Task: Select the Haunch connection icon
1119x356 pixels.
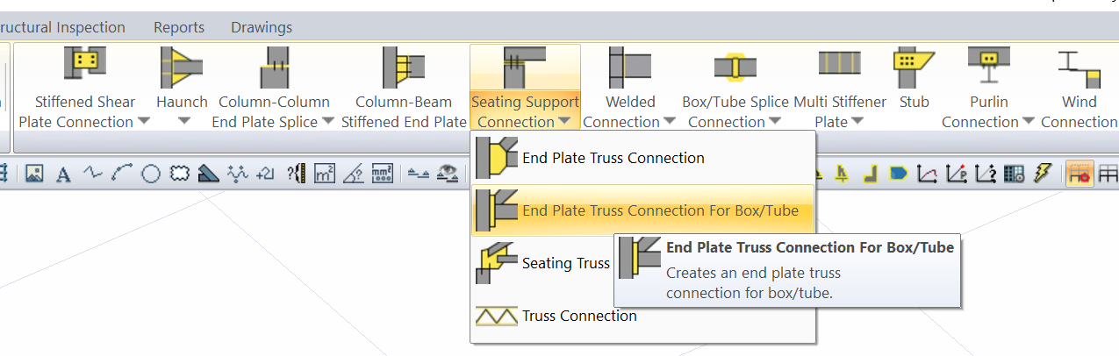Action: click(182, 66)
